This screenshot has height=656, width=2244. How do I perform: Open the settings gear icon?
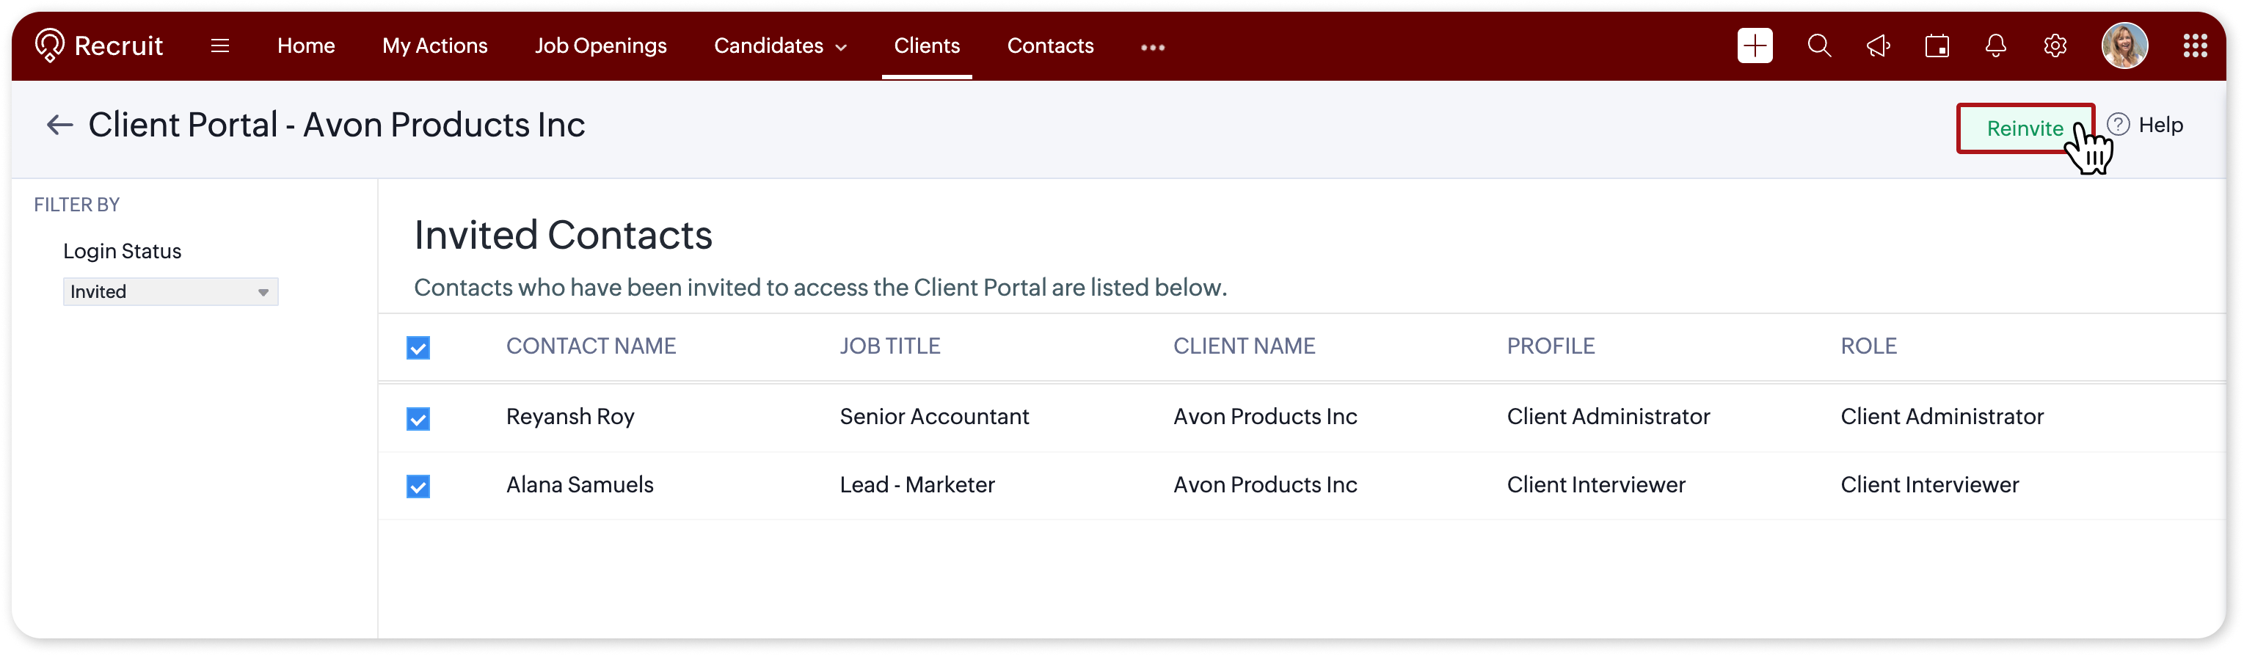2055,45
